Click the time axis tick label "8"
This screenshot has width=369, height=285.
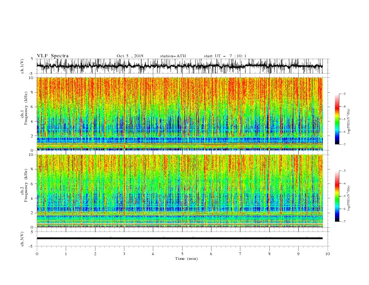point(269,254)
